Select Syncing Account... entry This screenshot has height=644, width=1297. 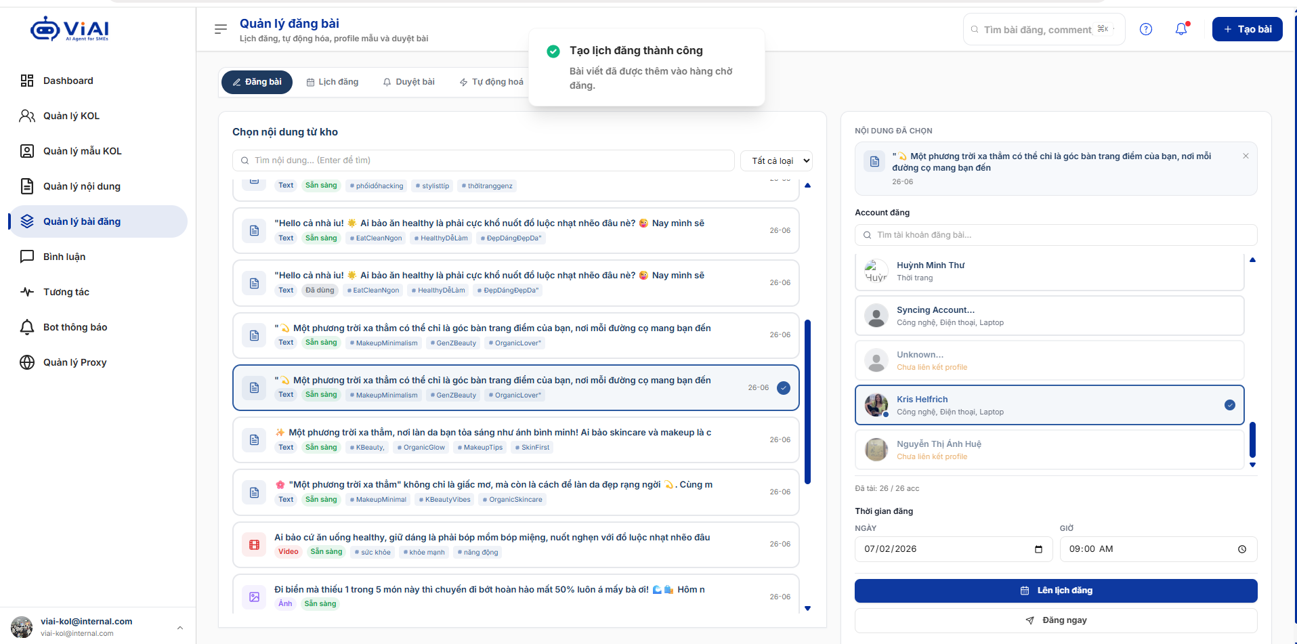[x=1050, y=316]
